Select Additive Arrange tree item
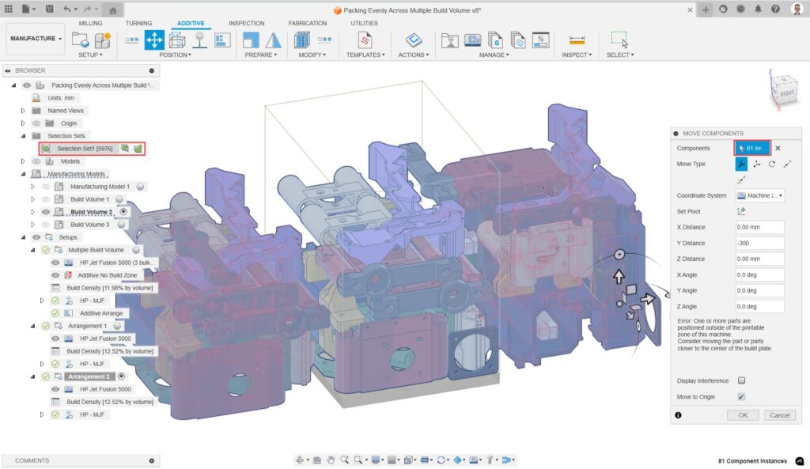This screenshot has height=469, width=810. [101, 313]
